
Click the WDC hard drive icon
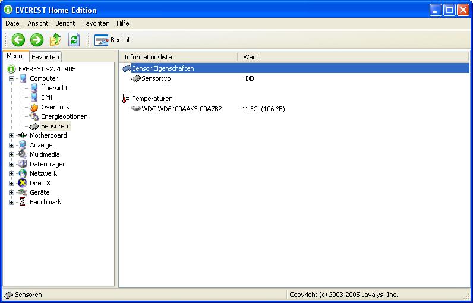click(x=136, y=108)
